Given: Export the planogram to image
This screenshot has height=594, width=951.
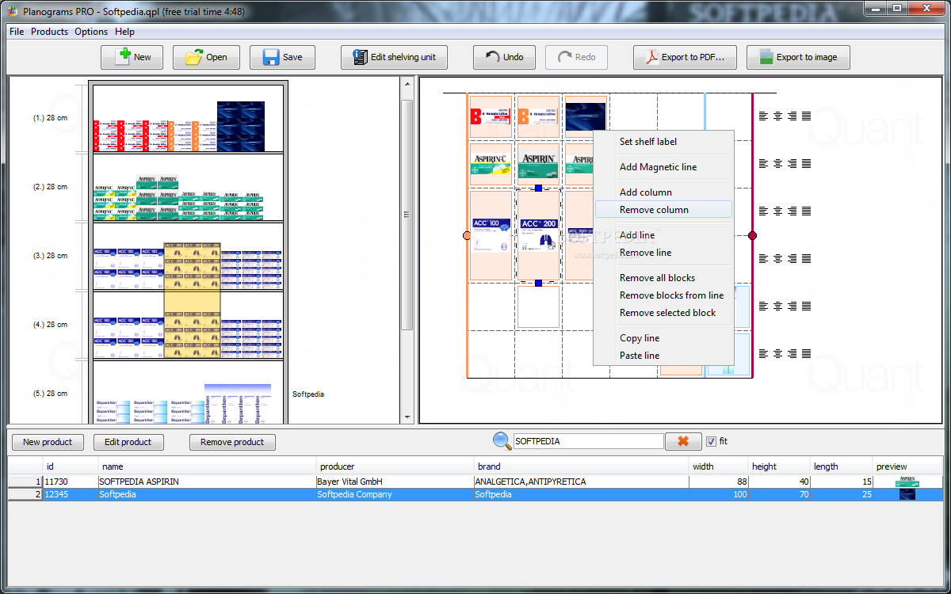Looking at the screenshot, I should (x=798, y=57).
